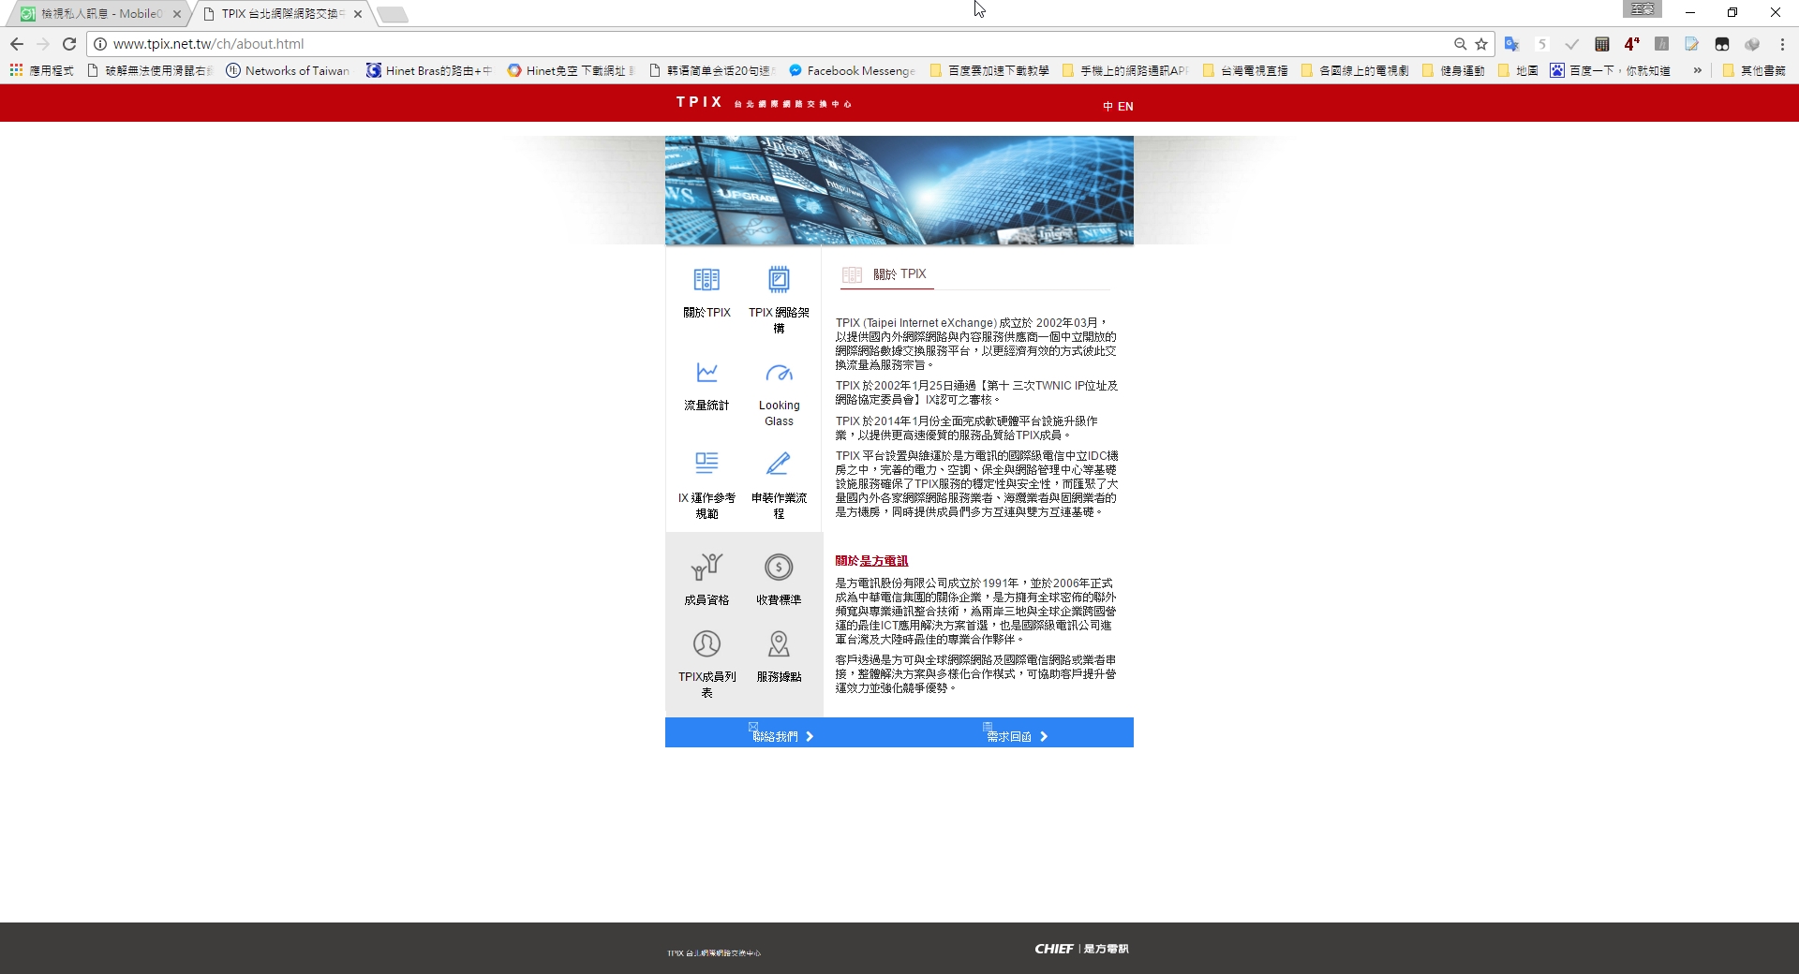Focus the address bar URL field

(x=778, y=44)
